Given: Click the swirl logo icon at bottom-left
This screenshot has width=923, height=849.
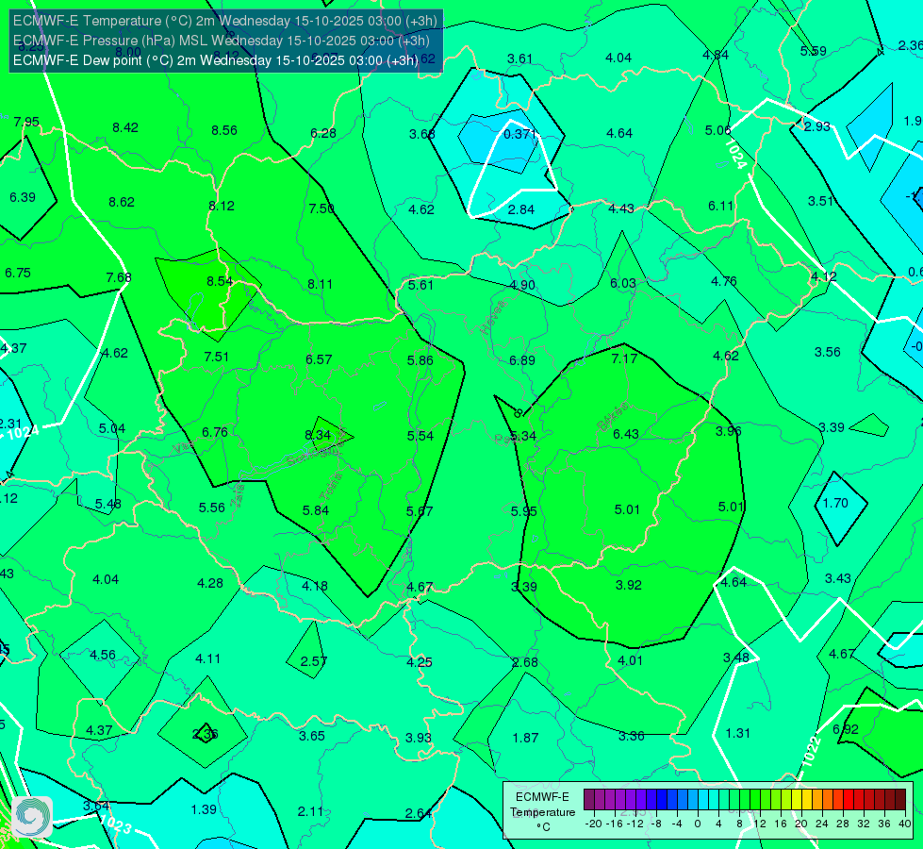Looking at the screenshot, I should 32,817.
